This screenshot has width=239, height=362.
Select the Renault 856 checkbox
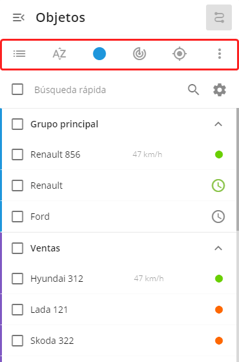(x=17, y=154)
